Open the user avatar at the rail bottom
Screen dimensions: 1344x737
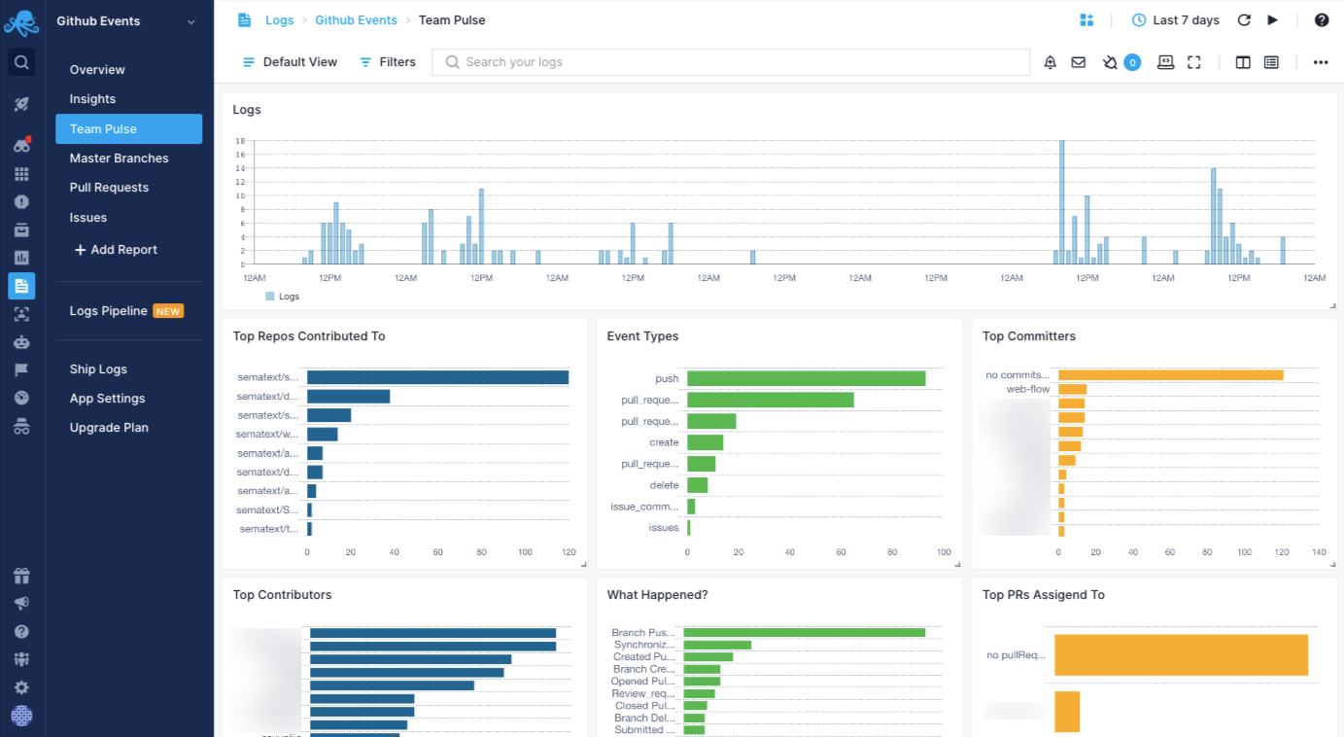point(21,716)
